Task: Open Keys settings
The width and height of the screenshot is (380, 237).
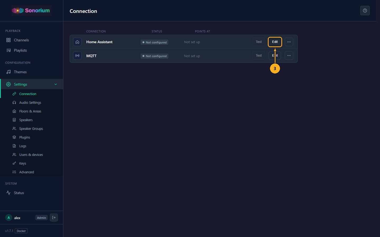Action: pos(32,163)
